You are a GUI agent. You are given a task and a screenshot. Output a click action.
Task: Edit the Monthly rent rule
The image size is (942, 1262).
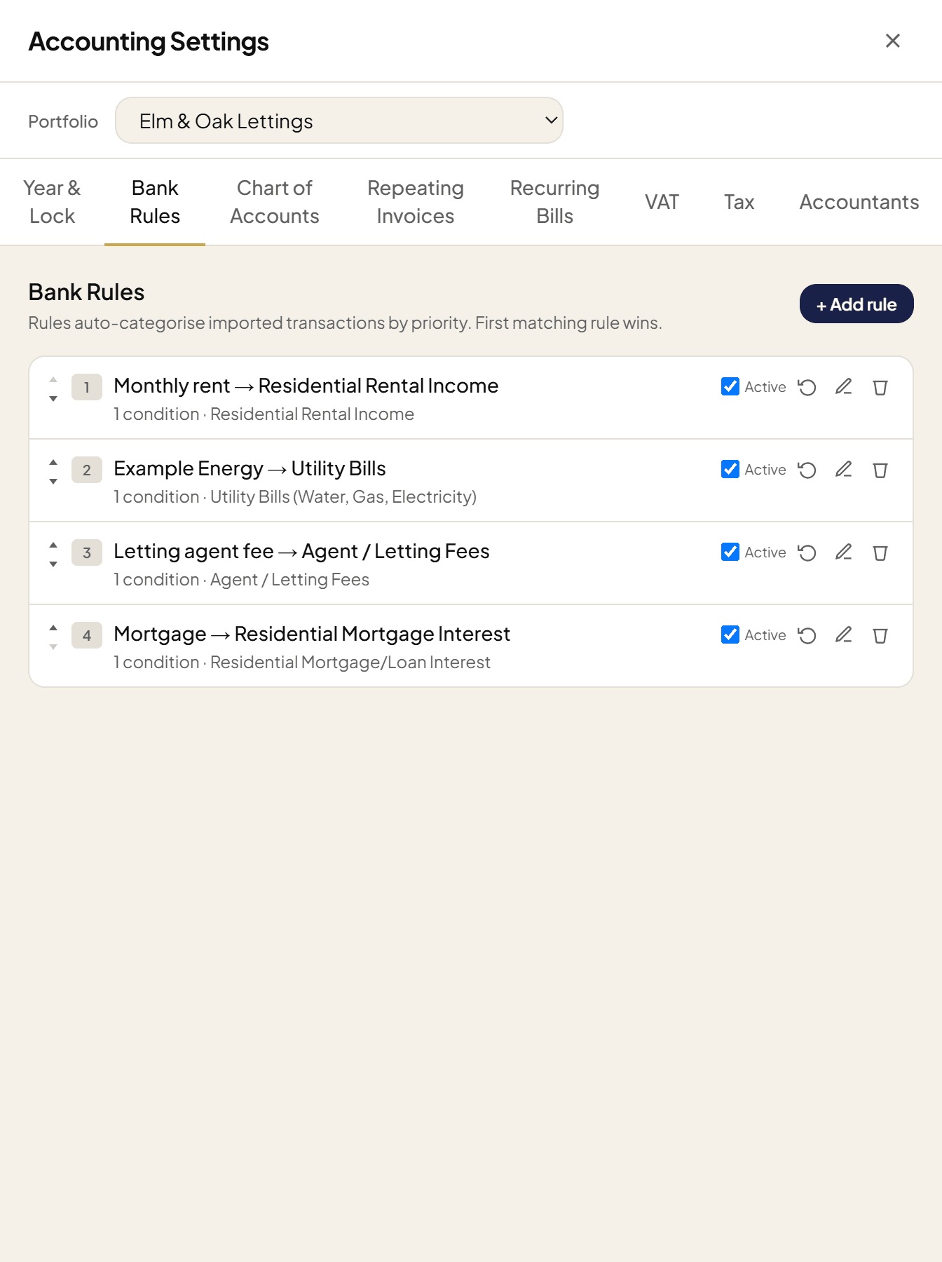[843, 387]
